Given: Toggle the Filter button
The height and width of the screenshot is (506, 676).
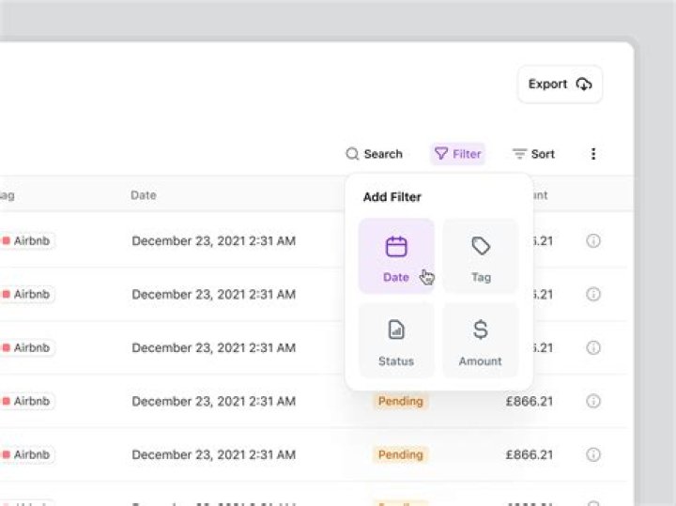Looking at the screenshot, I should [457, 154].
